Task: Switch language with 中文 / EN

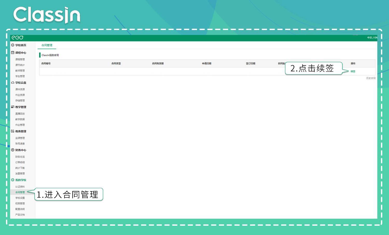Action: pos(372,38)
